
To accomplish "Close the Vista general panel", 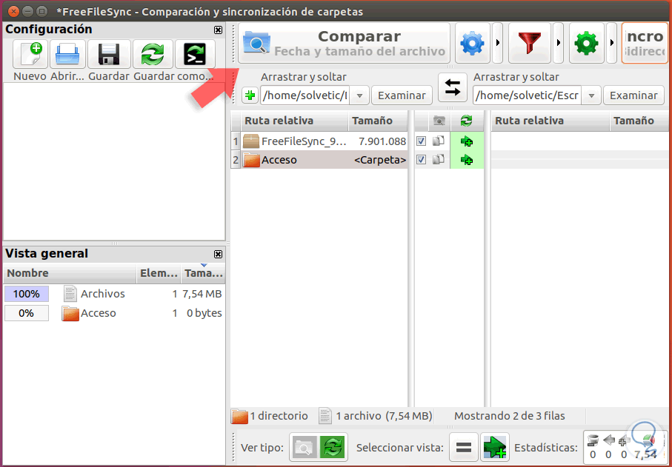I will pos(218,255).
